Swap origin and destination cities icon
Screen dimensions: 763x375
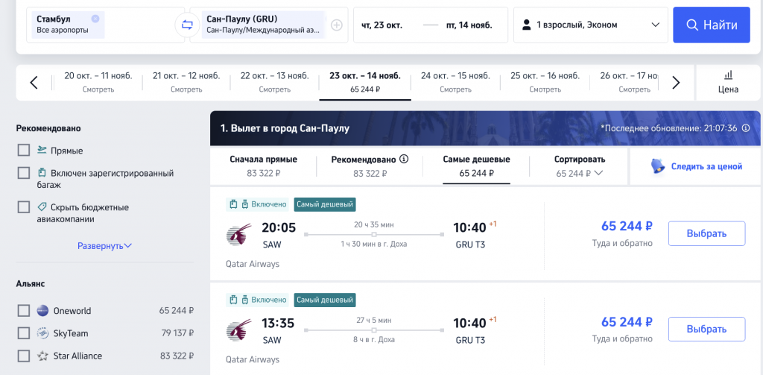(187, 25)
